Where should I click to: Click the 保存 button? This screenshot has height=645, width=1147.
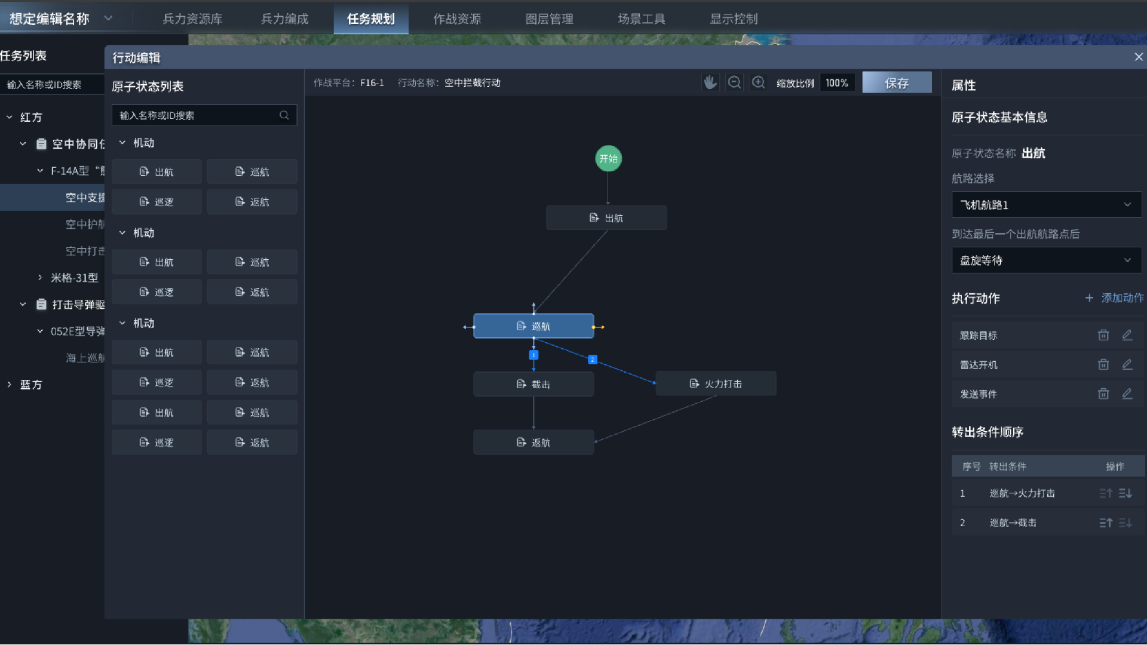click(x=897, y=83)
